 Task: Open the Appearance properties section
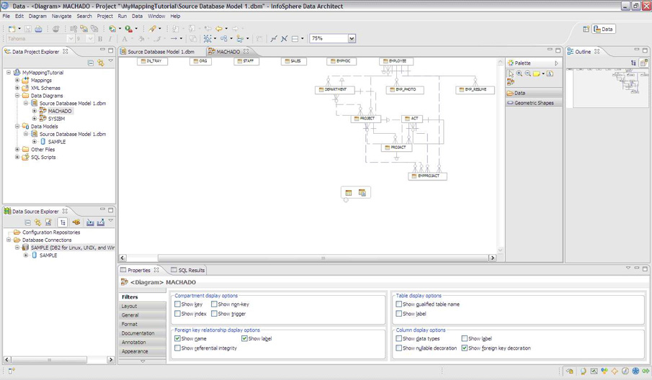142,351
